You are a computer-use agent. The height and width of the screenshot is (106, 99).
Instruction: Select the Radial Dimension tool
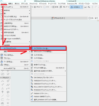pyautogui.click(x=3, y=85)
